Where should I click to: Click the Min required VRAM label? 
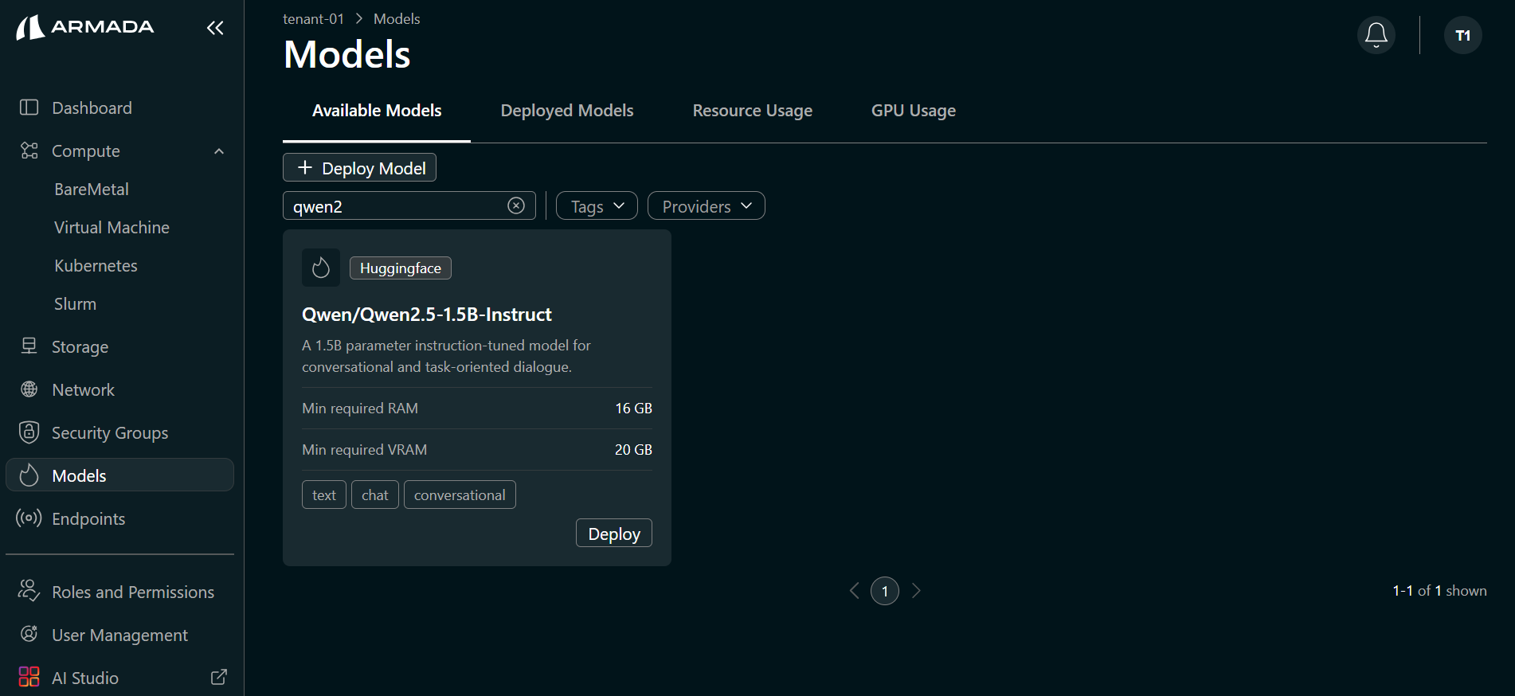point(365,450)
